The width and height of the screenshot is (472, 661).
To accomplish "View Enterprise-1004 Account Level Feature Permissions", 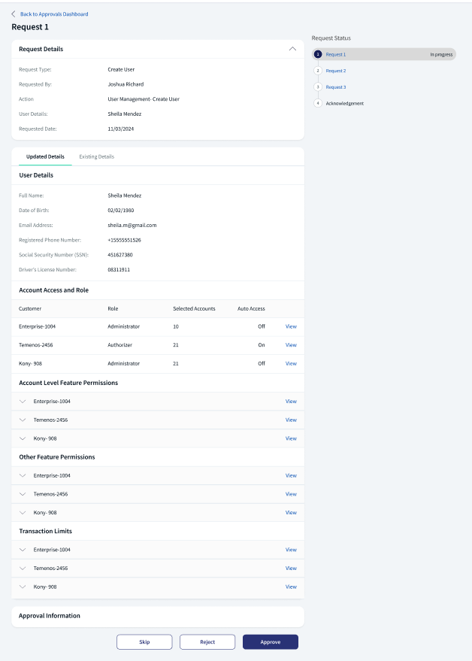I will click(291, 402).
